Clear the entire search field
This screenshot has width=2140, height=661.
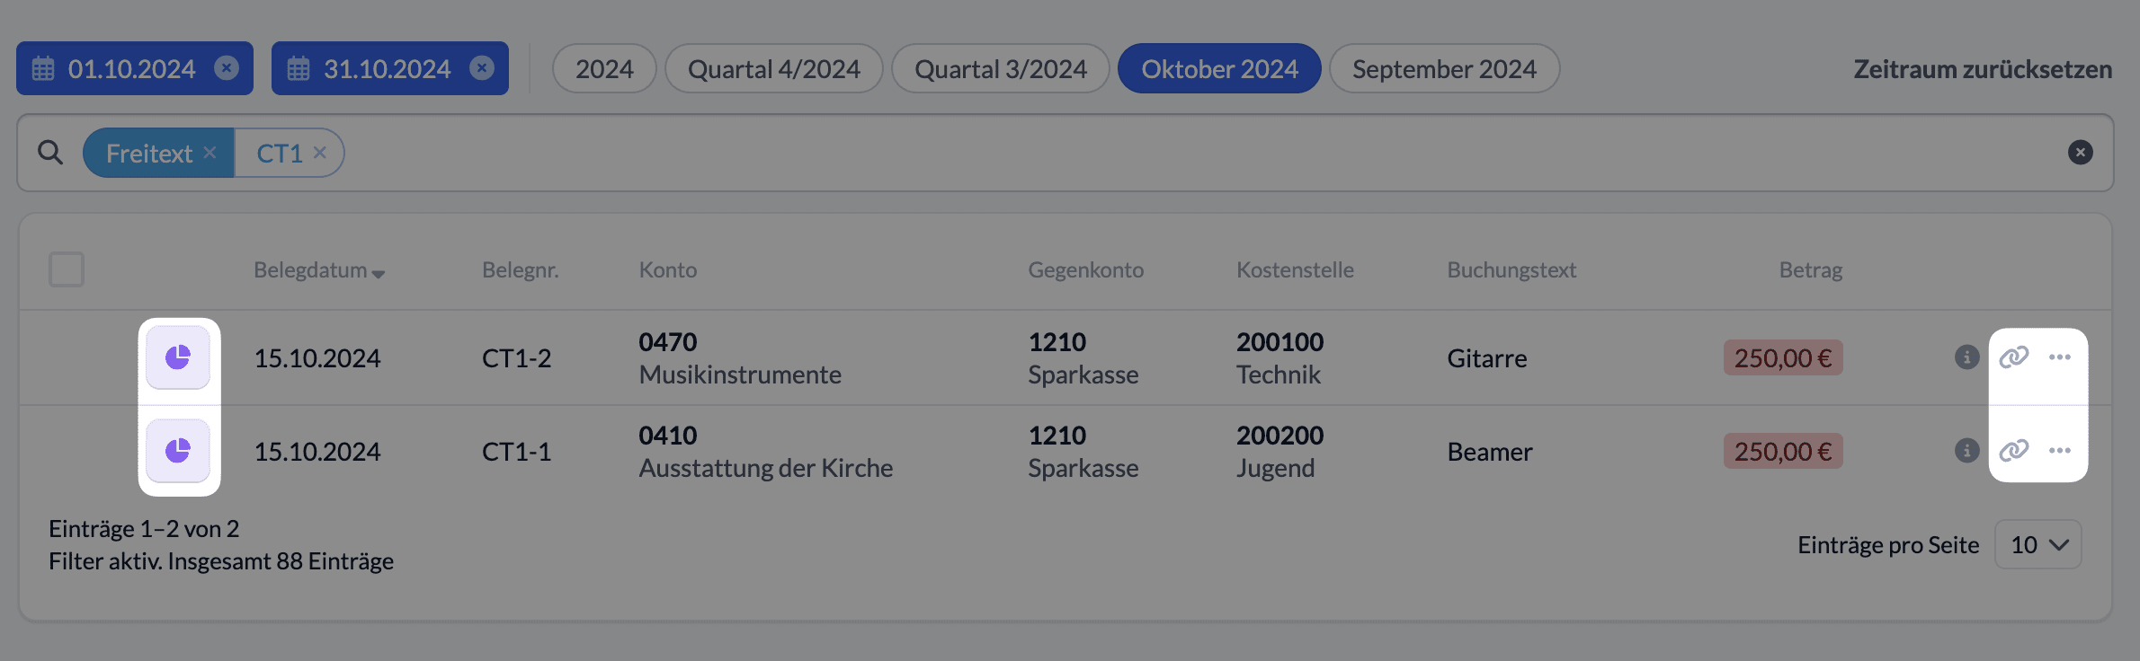(2080, 153)
